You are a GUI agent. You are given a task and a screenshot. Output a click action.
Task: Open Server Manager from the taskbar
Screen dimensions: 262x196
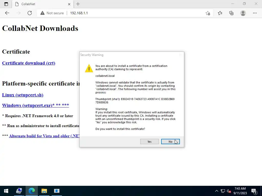point(19,191)
